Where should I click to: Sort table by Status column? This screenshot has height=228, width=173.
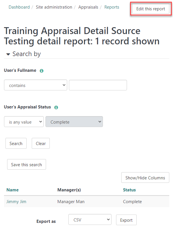tap(129, 190)
